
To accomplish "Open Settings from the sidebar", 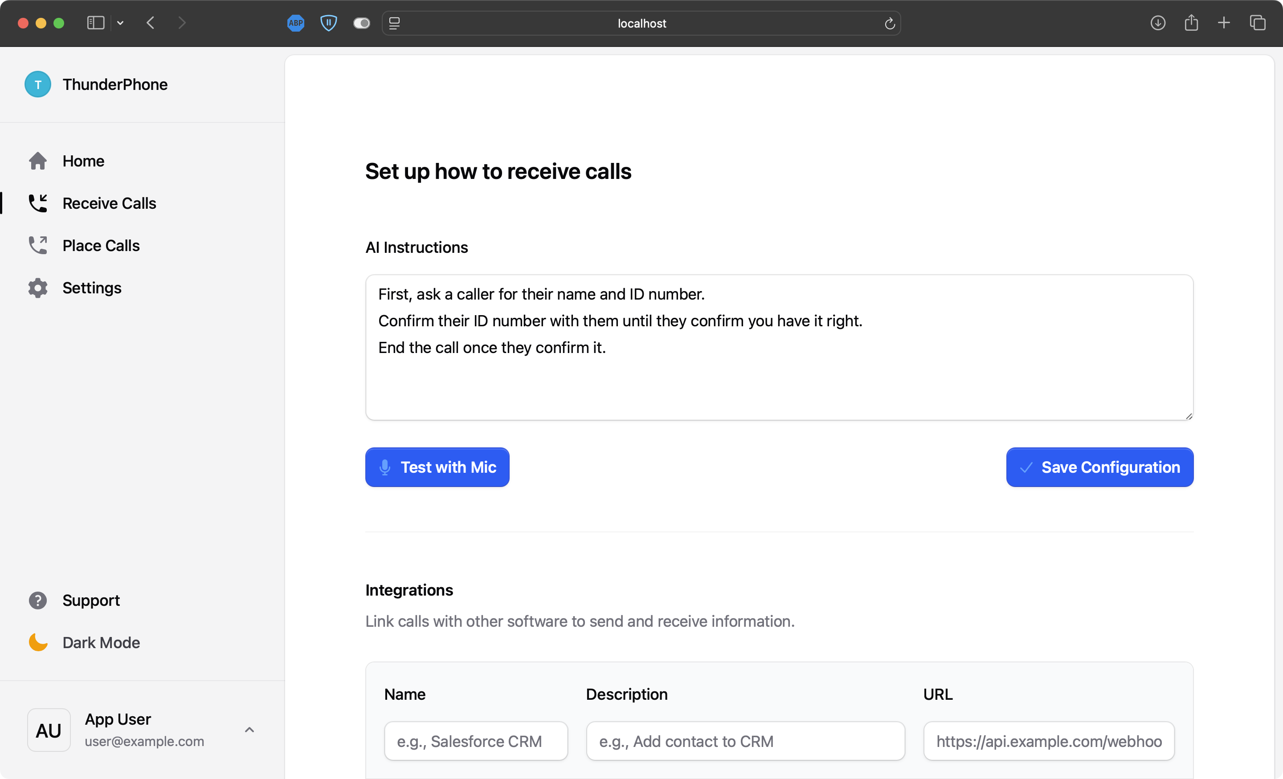I will pyautogui.click(x=92, y=288).
